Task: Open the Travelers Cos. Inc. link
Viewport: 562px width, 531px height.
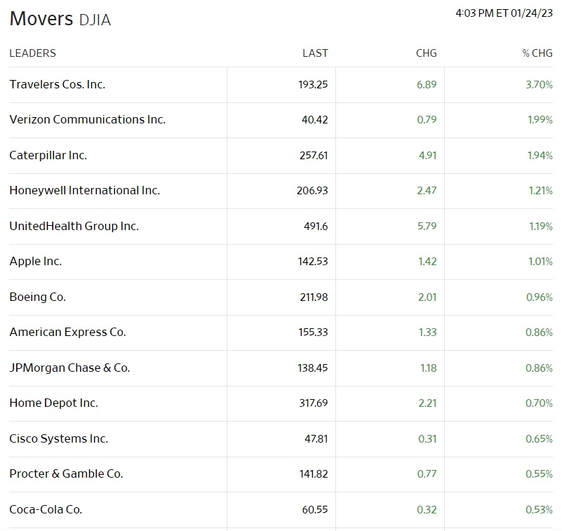Action: click(58, 85)
